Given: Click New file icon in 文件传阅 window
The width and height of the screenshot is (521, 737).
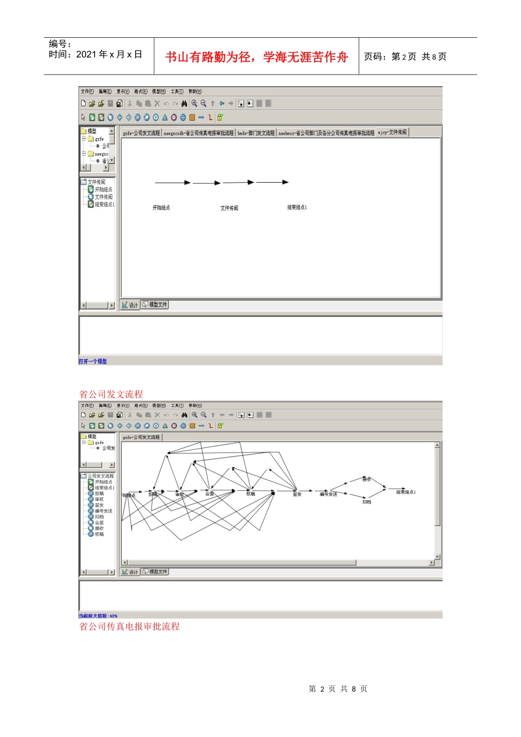Looking at the screenshot, I should [x=83, y=103].
